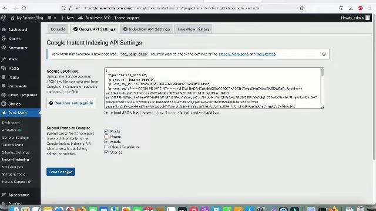Screen dimensions: 376x211
Task: Open the browser downloads icon
Action: coord(351,8)
